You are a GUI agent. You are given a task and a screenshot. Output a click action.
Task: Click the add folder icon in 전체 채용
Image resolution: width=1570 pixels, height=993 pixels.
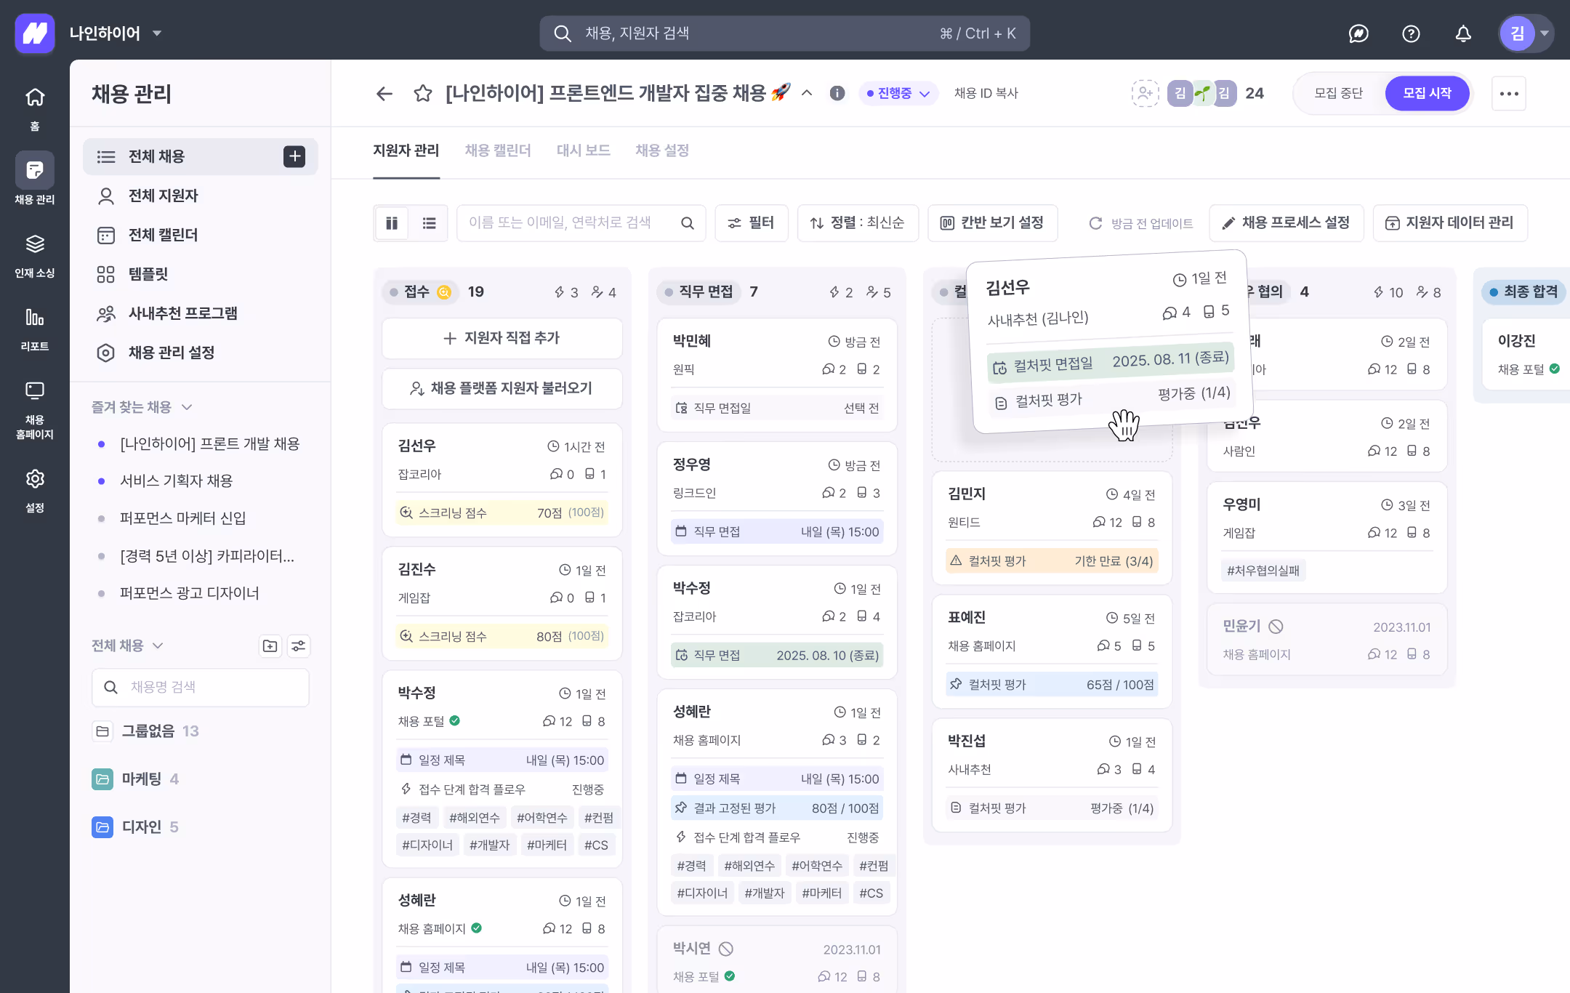pos(270,646)
